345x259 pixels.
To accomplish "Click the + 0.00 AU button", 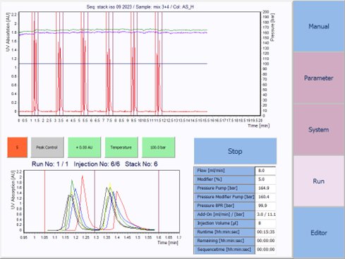I will 84,147.
